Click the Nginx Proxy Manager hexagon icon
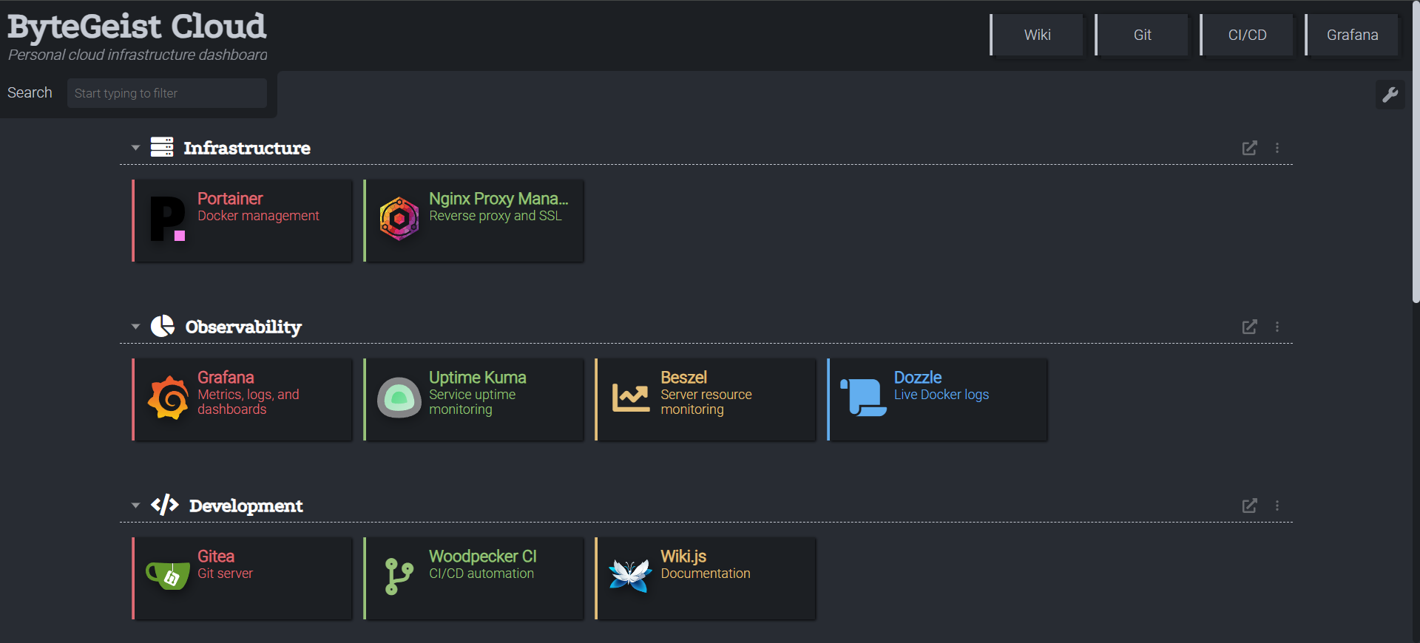This screenshot has width=1420, height=643. click(x=399, y=219)
